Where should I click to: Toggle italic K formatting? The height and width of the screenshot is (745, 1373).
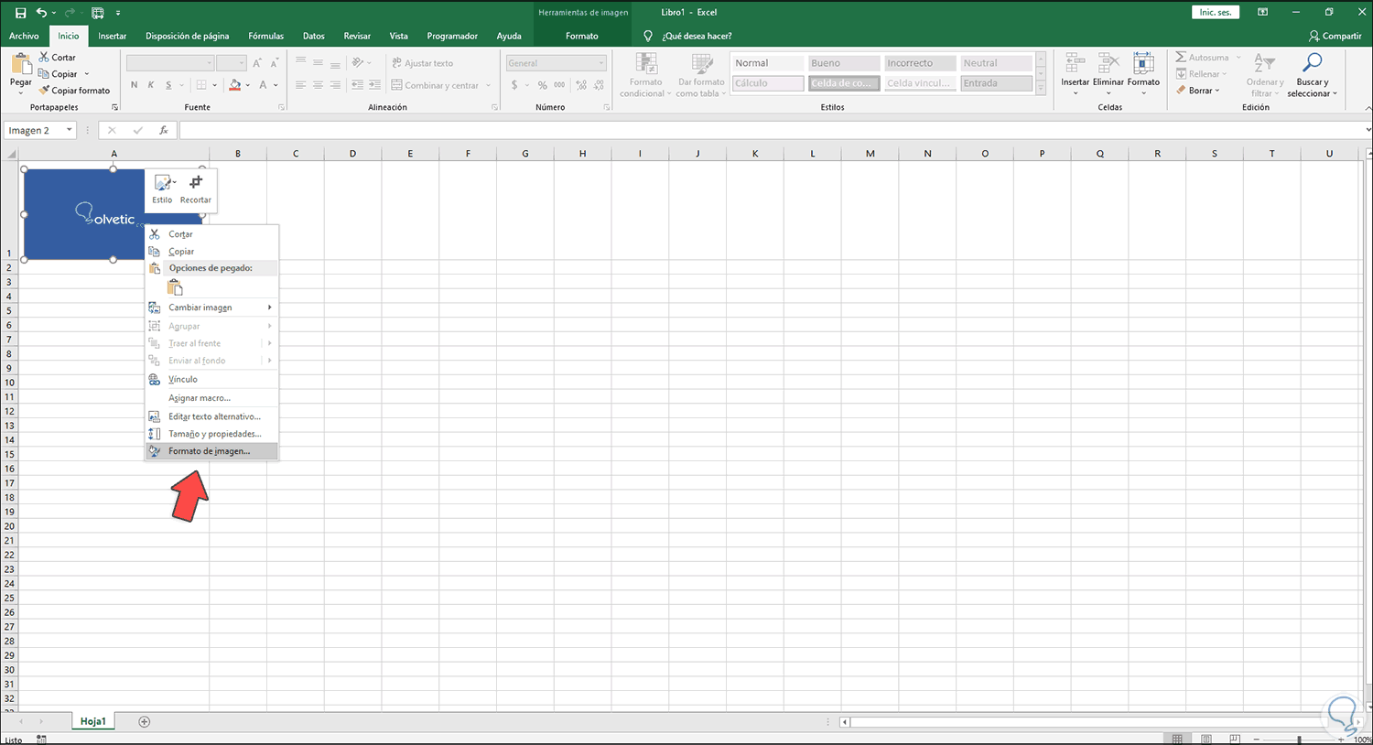tap(151, 85)
